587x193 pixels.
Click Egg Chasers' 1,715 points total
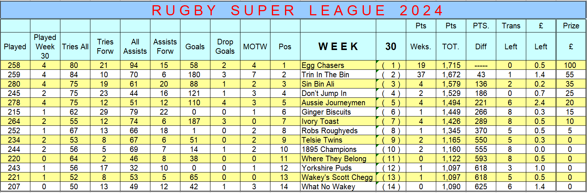coord(451,65)
